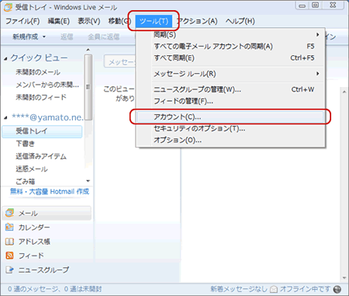Click the Mail (メール) icon in sidebar
Screen dimensions: 349x296
(9, 213)
